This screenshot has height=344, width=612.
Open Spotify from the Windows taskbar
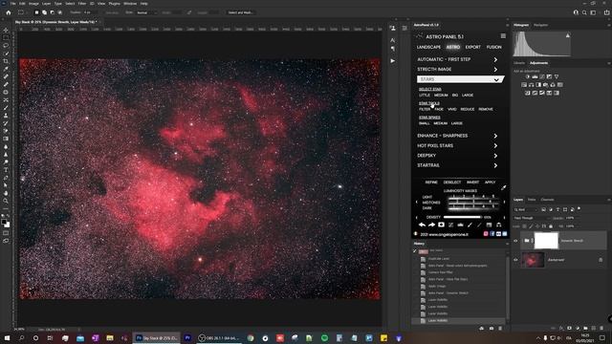tap(324, 338)
